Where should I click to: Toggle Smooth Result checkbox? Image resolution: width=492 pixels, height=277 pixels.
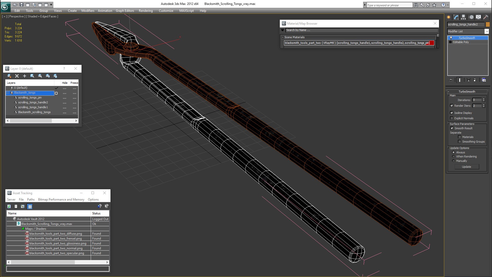pyautogui.click(x=452, y=128)
